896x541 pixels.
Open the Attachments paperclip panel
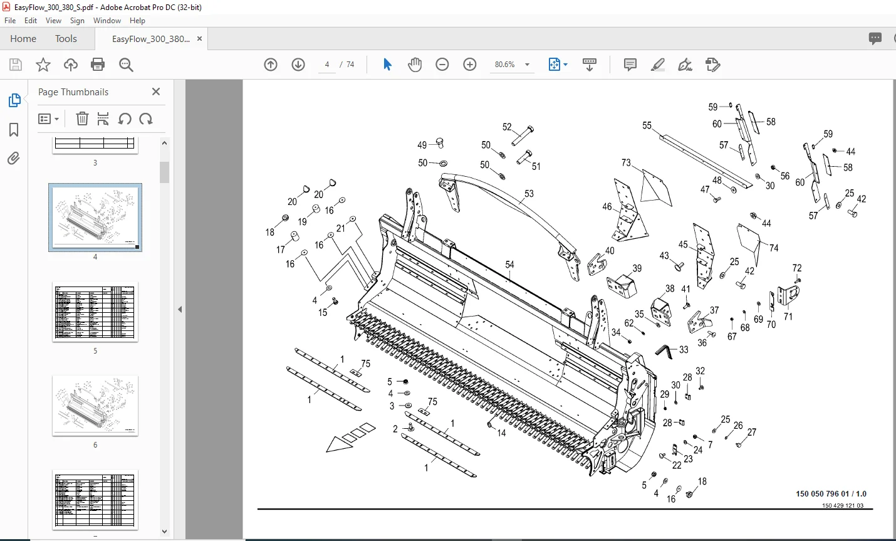pos(14,159)
